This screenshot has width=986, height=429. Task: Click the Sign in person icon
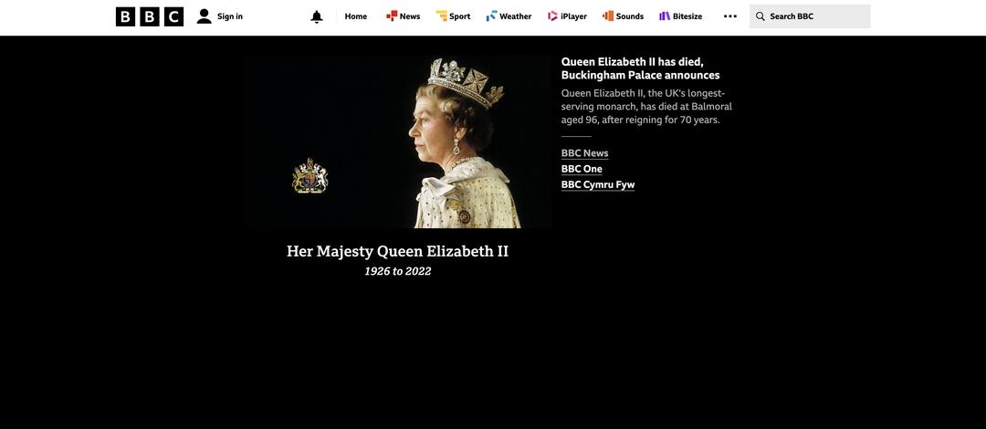coord(204,16)
